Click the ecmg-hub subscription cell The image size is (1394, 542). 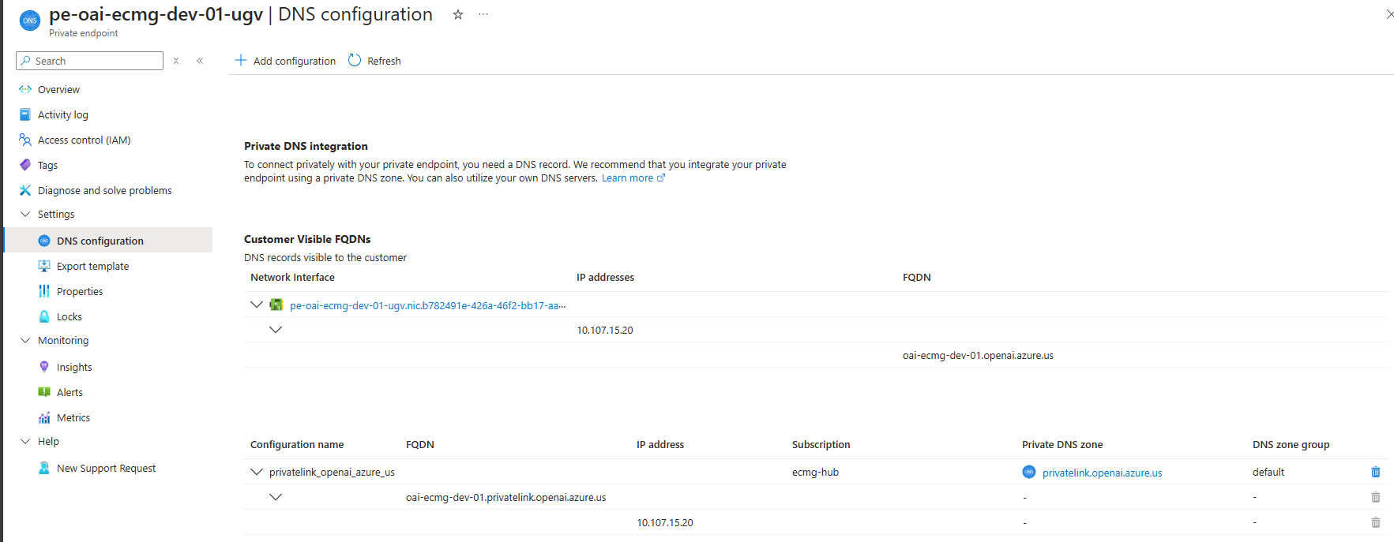(x=815, y=472)
